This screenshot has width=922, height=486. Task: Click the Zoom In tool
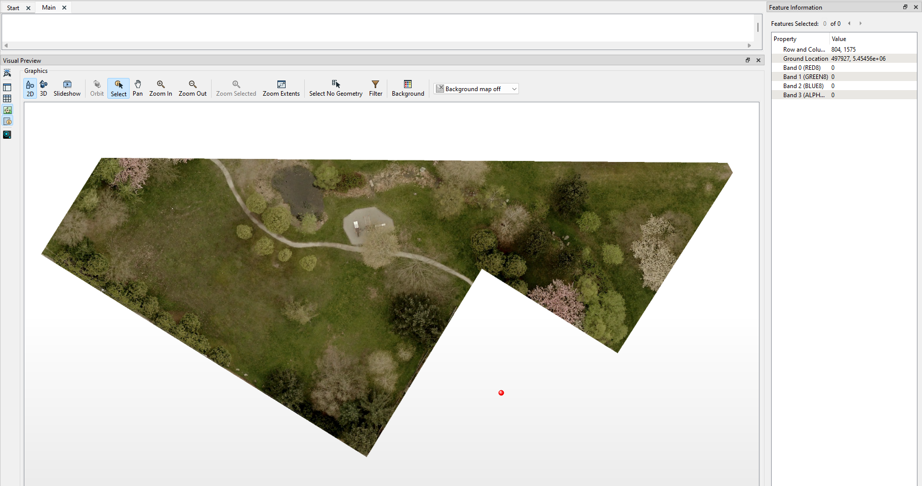click(x=160, y=88)
